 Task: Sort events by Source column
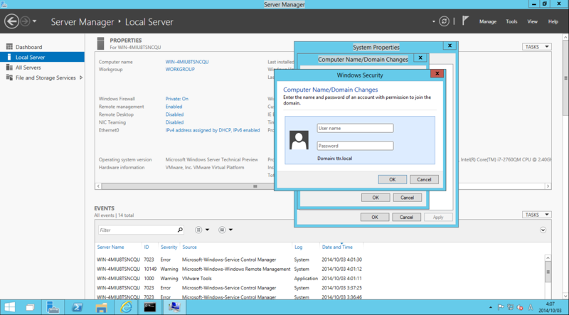(x=189, y=247)
